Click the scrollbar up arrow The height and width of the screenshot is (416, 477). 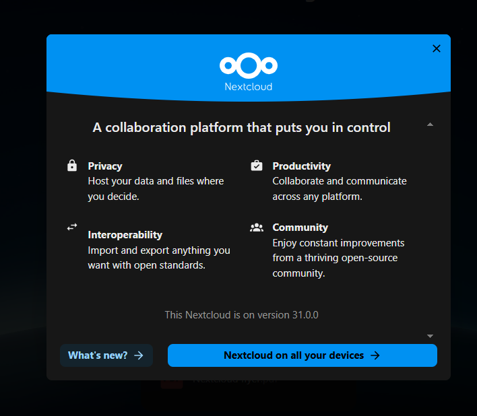[430, 125]
